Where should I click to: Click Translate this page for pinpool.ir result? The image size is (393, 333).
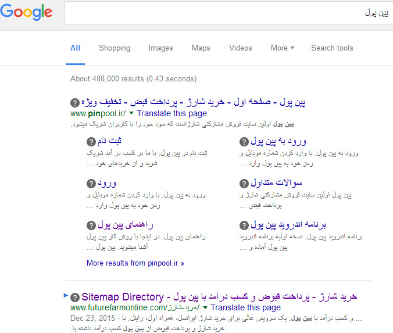click(172, 113)
